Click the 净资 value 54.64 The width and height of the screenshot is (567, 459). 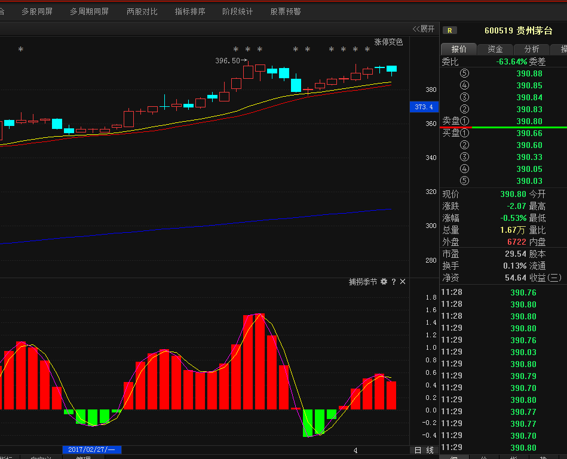tap(515, 278)
